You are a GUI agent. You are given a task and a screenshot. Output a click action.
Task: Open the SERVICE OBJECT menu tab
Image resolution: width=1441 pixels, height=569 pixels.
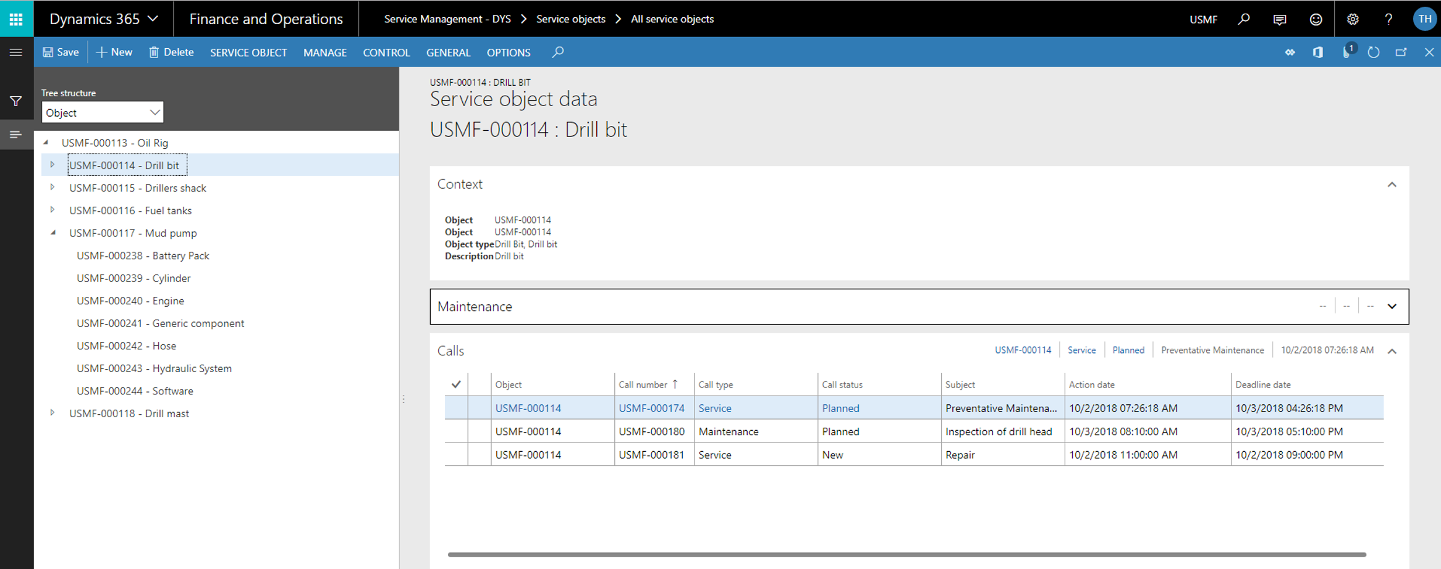pos(248,52)
